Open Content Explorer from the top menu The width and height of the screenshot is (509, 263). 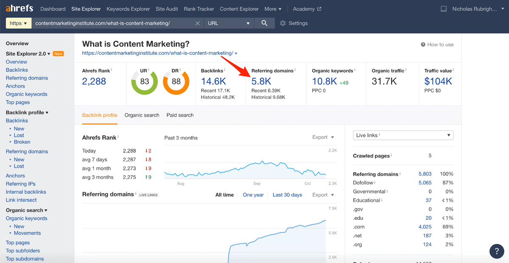(239, 9)
